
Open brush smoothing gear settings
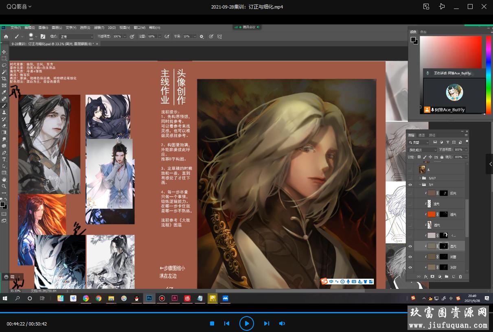(201, 37)
